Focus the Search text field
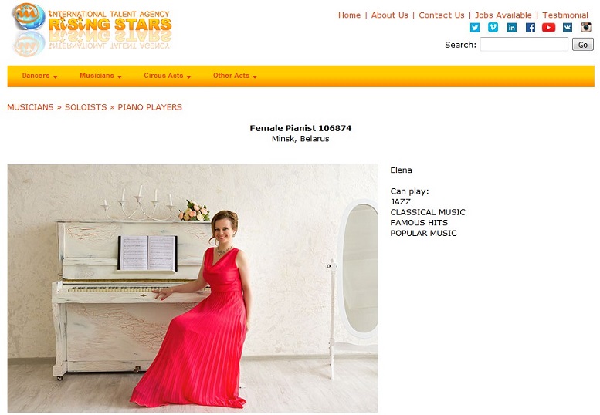This screenshot has width=600, height=415. coord(524,44)
